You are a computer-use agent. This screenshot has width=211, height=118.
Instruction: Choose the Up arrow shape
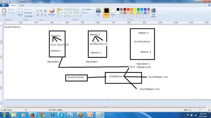[x=77, y=13]
